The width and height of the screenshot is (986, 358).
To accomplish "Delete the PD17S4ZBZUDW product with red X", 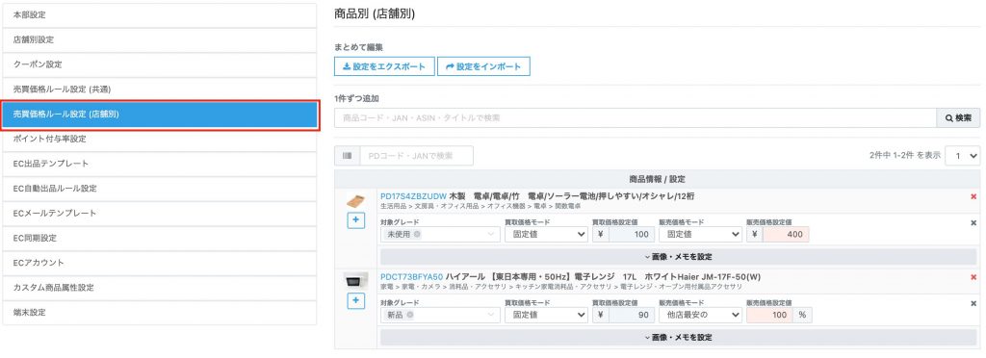I will (973, 196).
